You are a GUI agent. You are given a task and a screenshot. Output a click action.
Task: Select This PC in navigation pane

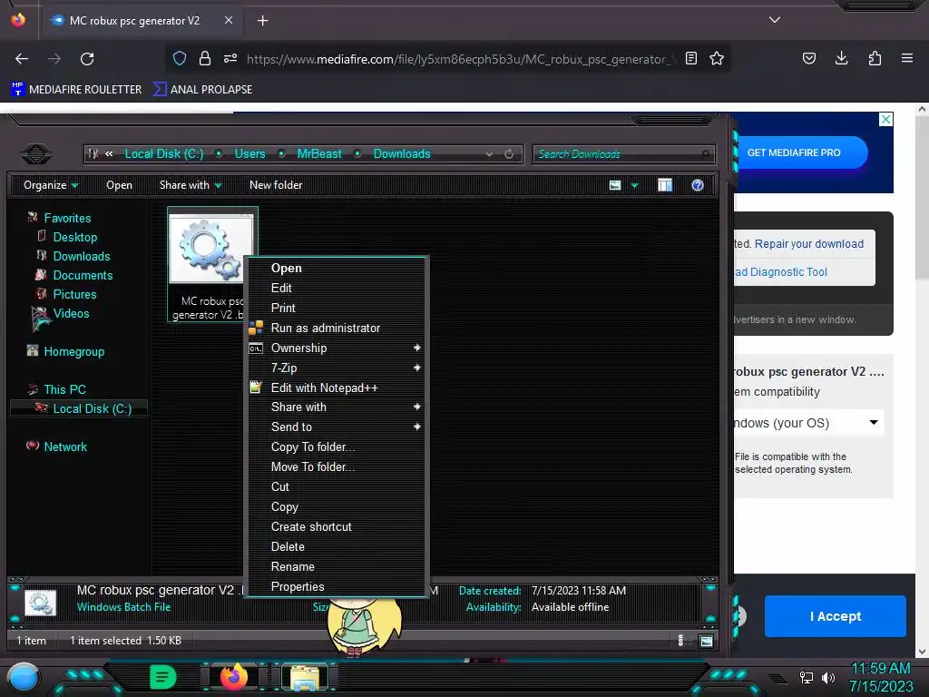coord(64,389)
